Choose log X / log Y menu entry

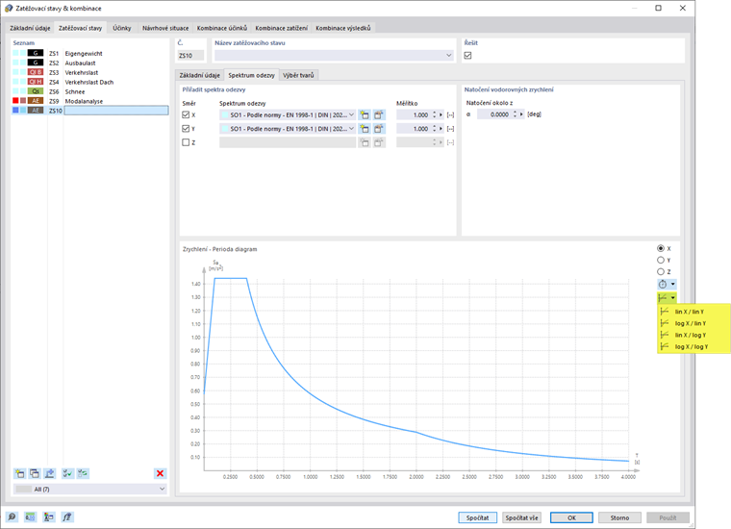tap(693, 347)
